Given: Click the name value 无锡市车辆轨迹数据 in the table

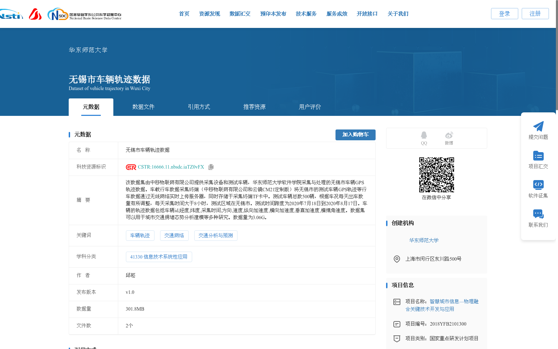Looking at the screenshot, I should click(148, 150).
